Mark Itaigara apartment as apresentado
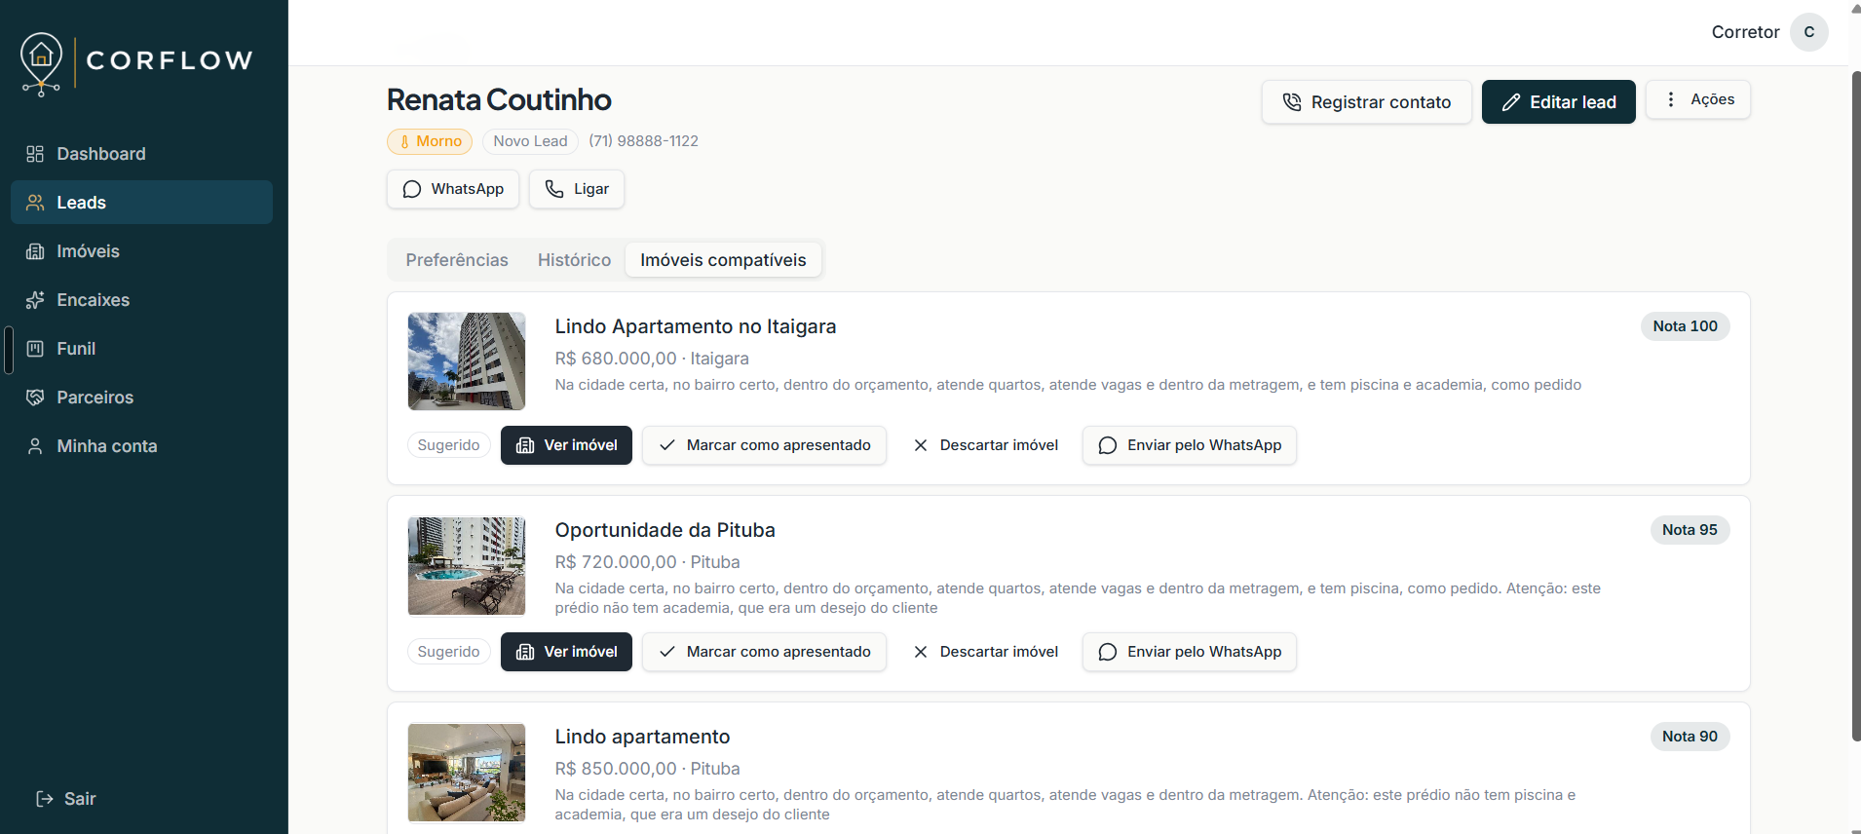The width and height of the screenshot is (1861, 834). (764, 445)
